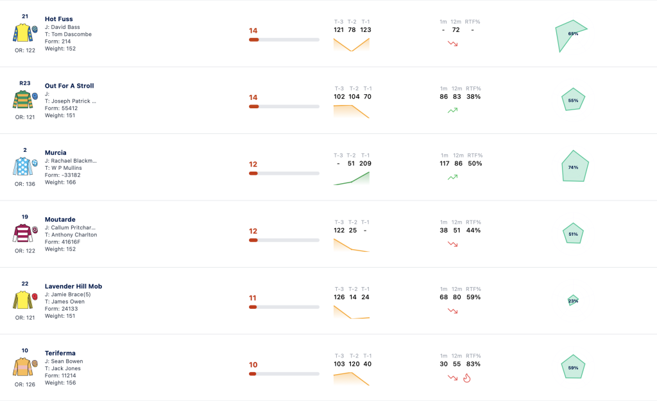Click Hot Fuss 65% radar chart
The image size is (657, 401).
(x=571, y=35)
